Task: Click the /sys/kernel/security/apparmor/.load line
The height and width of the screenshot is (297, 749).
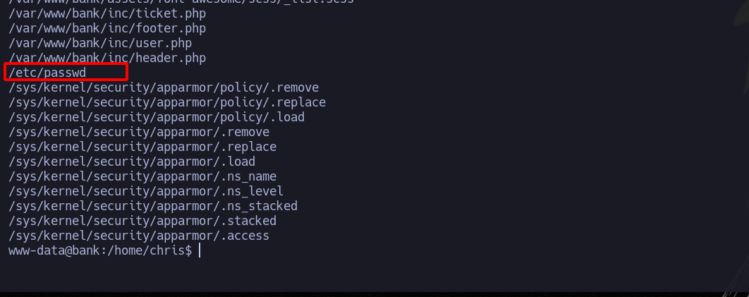Action: pyautogui.click(x=132, y=162)
